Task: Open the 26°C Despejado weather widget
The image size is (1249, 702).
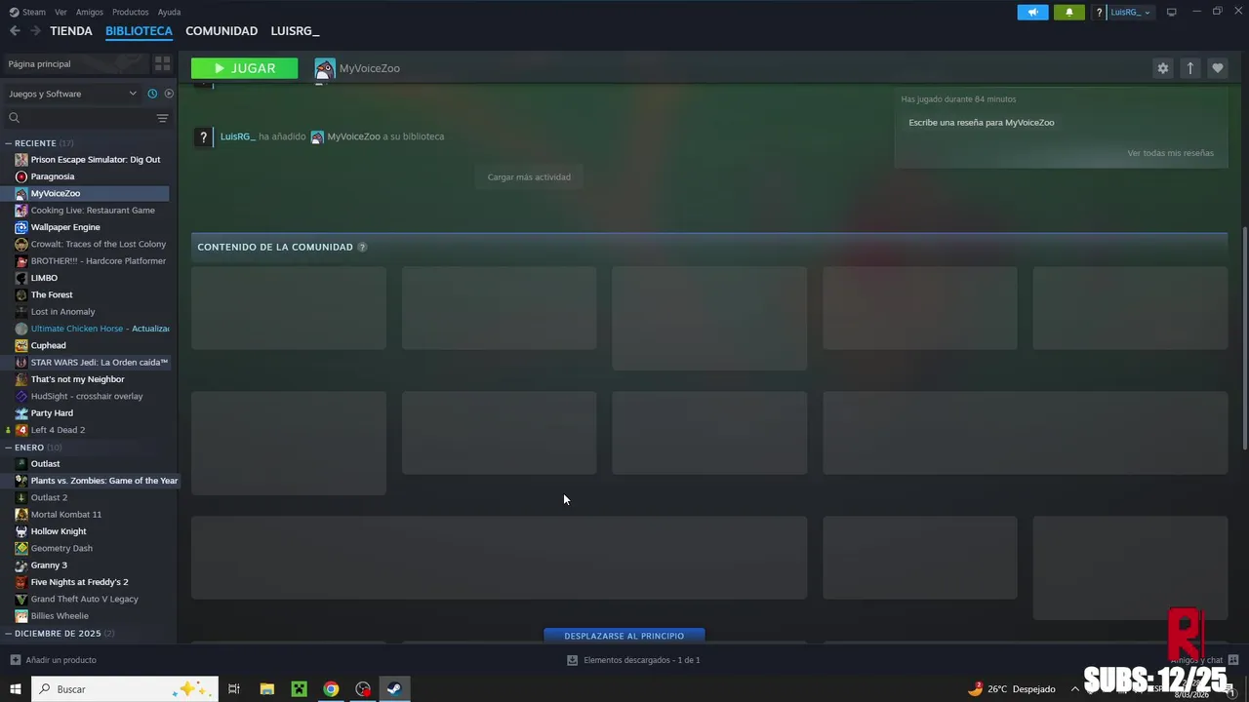Action: (1011, 688)
